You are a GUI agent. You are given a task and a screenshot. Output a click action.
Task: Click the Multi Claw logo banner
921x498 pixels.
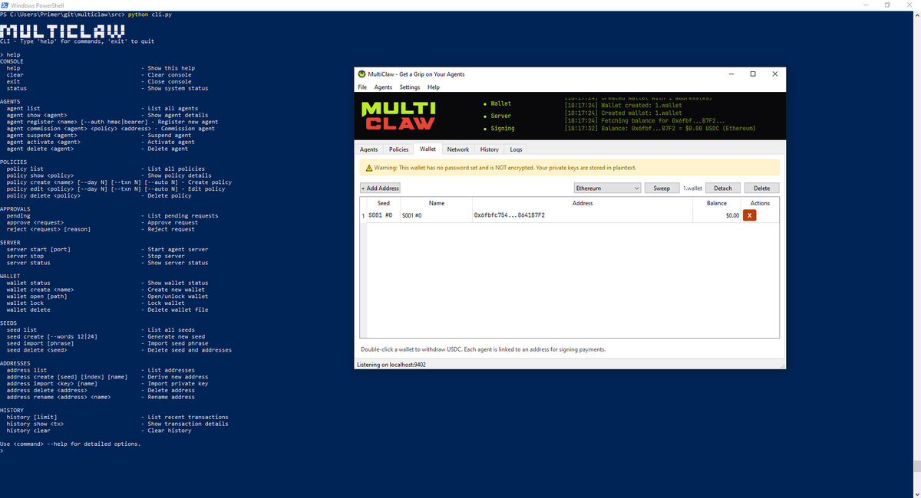click(x=398, y=116)
